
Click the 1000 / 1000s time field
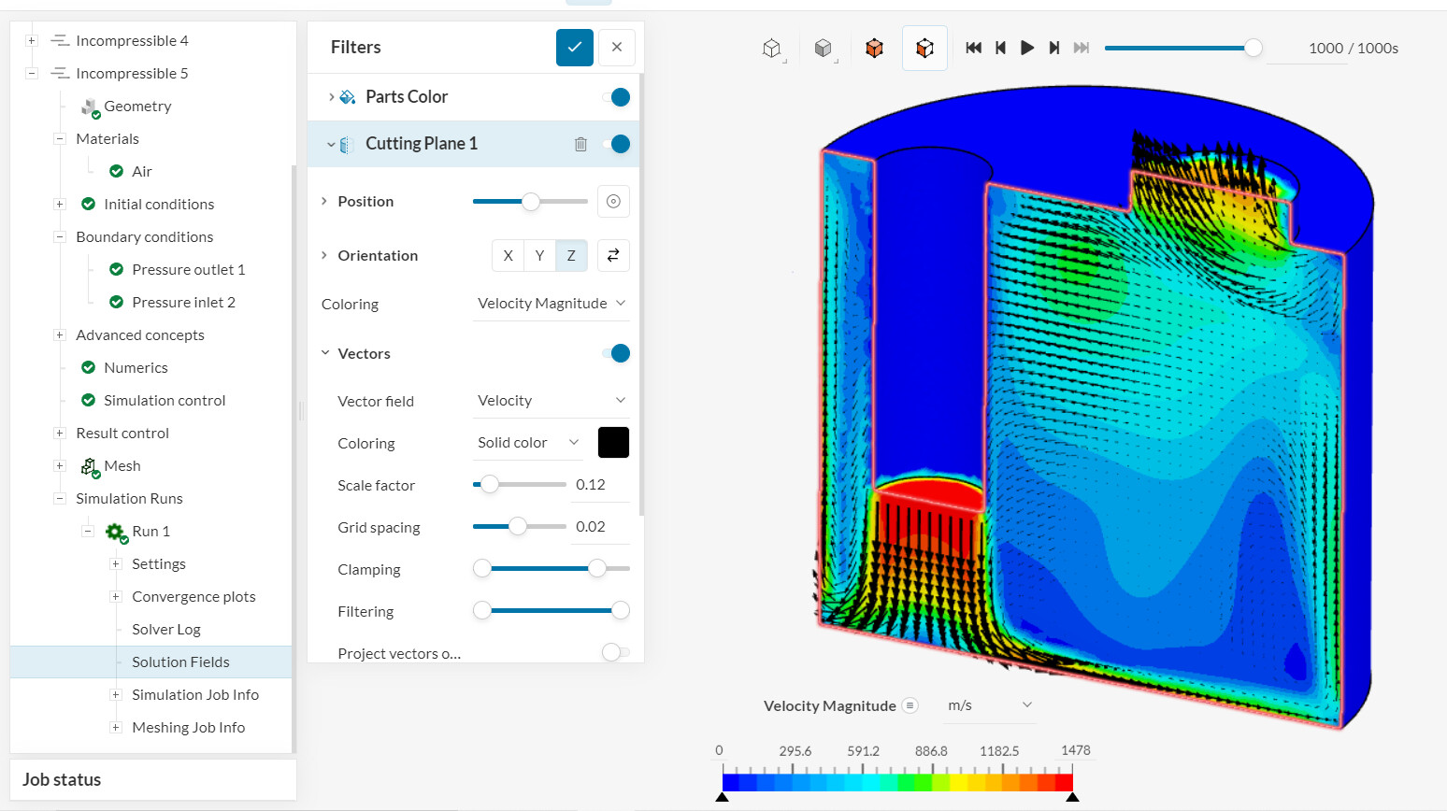pos(1353,49)
